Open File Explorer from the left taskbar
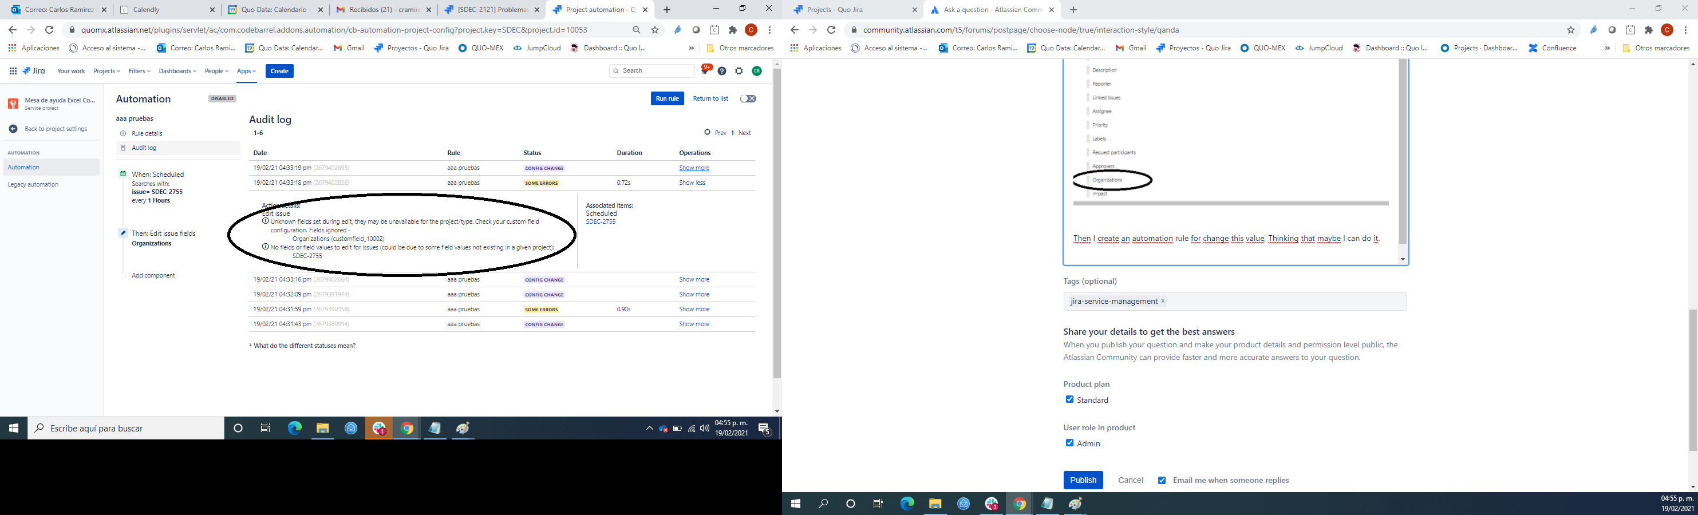The height and width of the screenshot is (515, 1698). [322, 428]
